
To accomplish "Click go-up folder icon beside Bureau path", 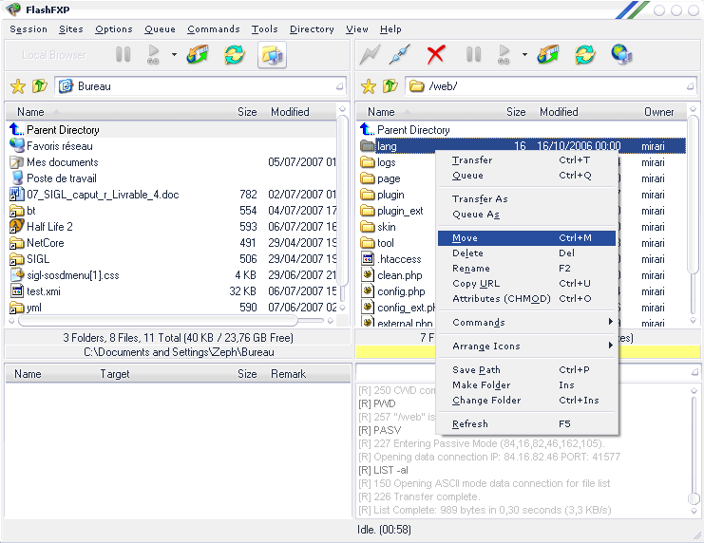I will (39, 86).
